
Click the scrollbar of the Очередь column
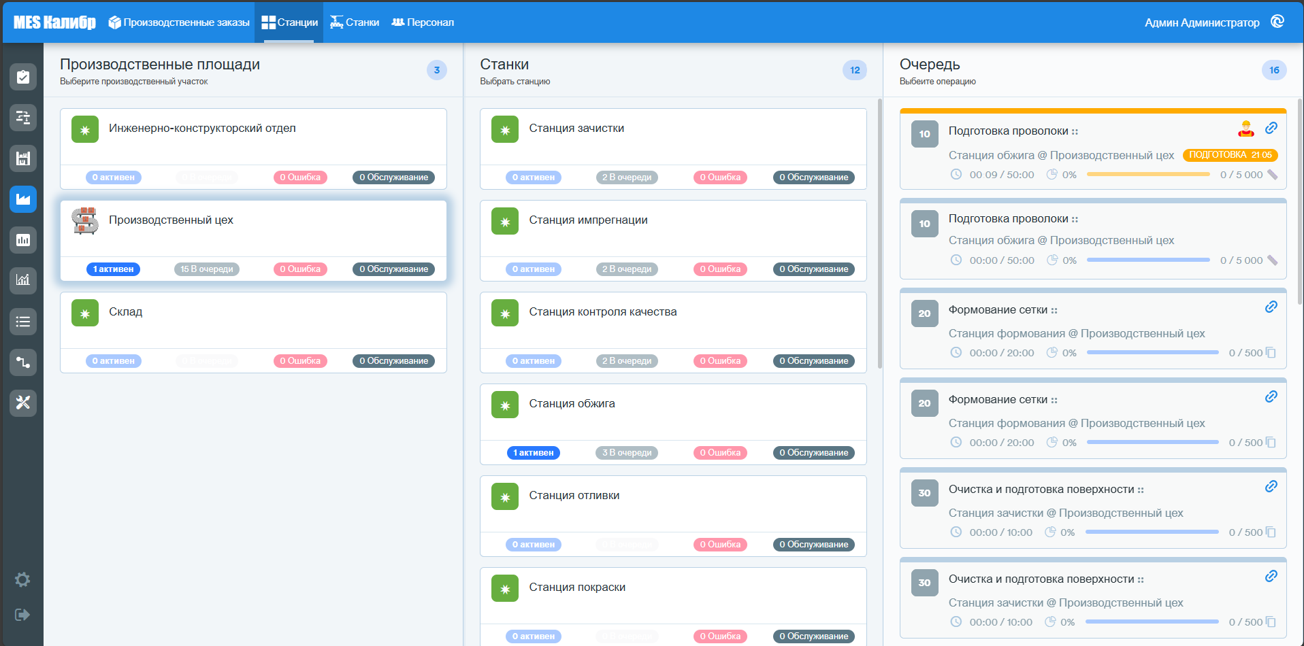click(1300, 201)
